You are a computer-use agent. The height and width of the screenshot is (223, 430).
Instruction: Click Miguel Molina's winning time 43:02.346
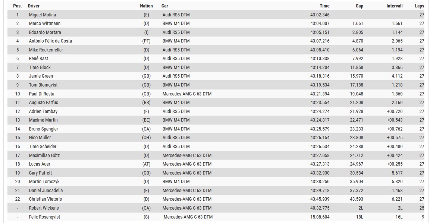[x=320, y=15]
